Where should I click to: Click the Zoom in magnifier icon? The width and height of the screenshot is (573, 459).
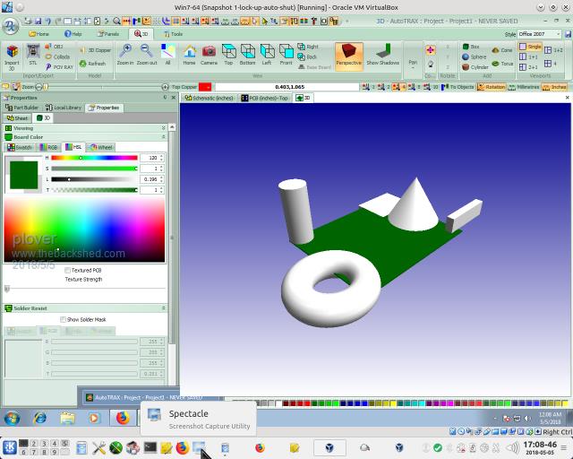click(124, 53)
